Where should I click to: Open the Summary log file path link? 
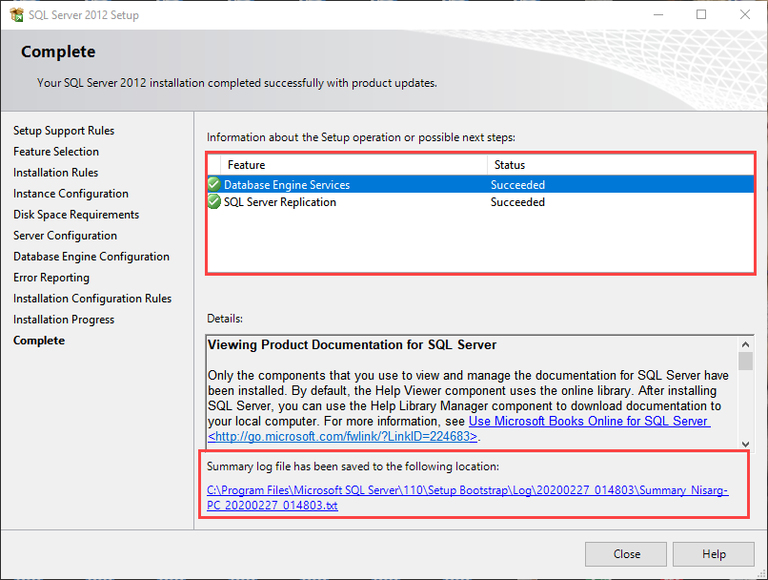point(467,498)
